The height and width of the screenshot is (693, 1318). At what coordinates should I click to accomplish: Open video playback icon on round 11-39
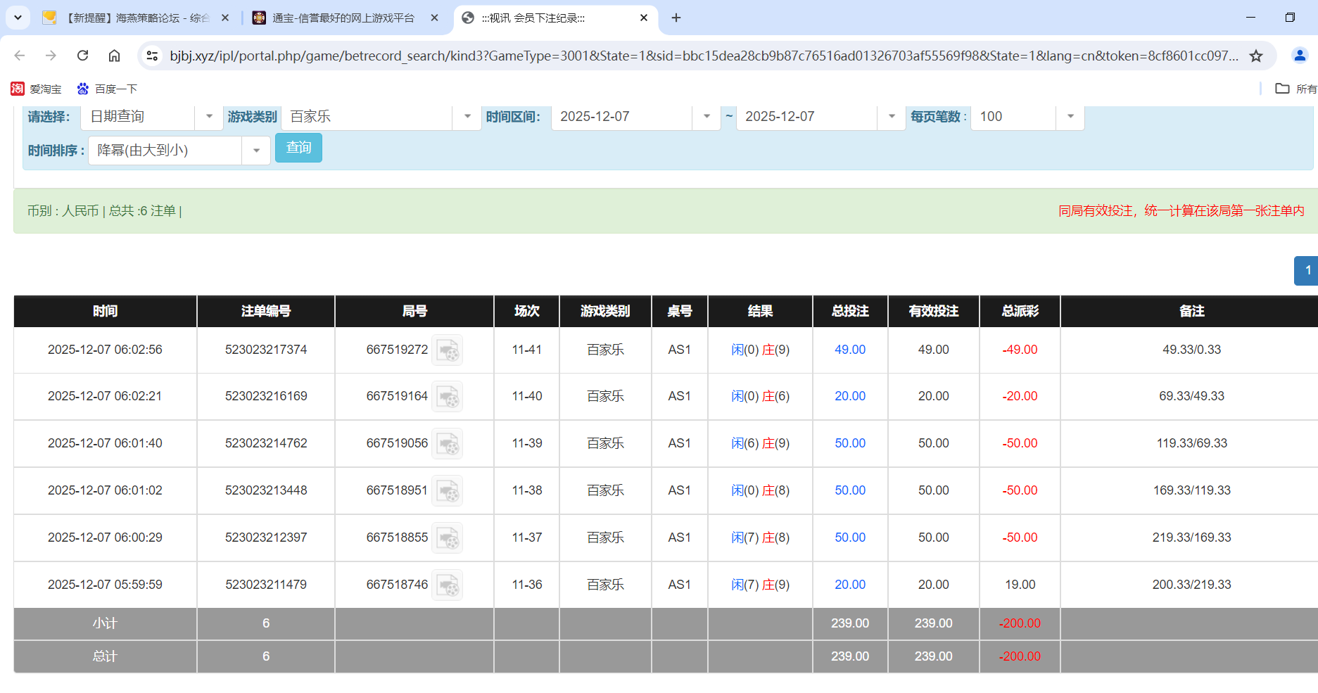point(448,444)
